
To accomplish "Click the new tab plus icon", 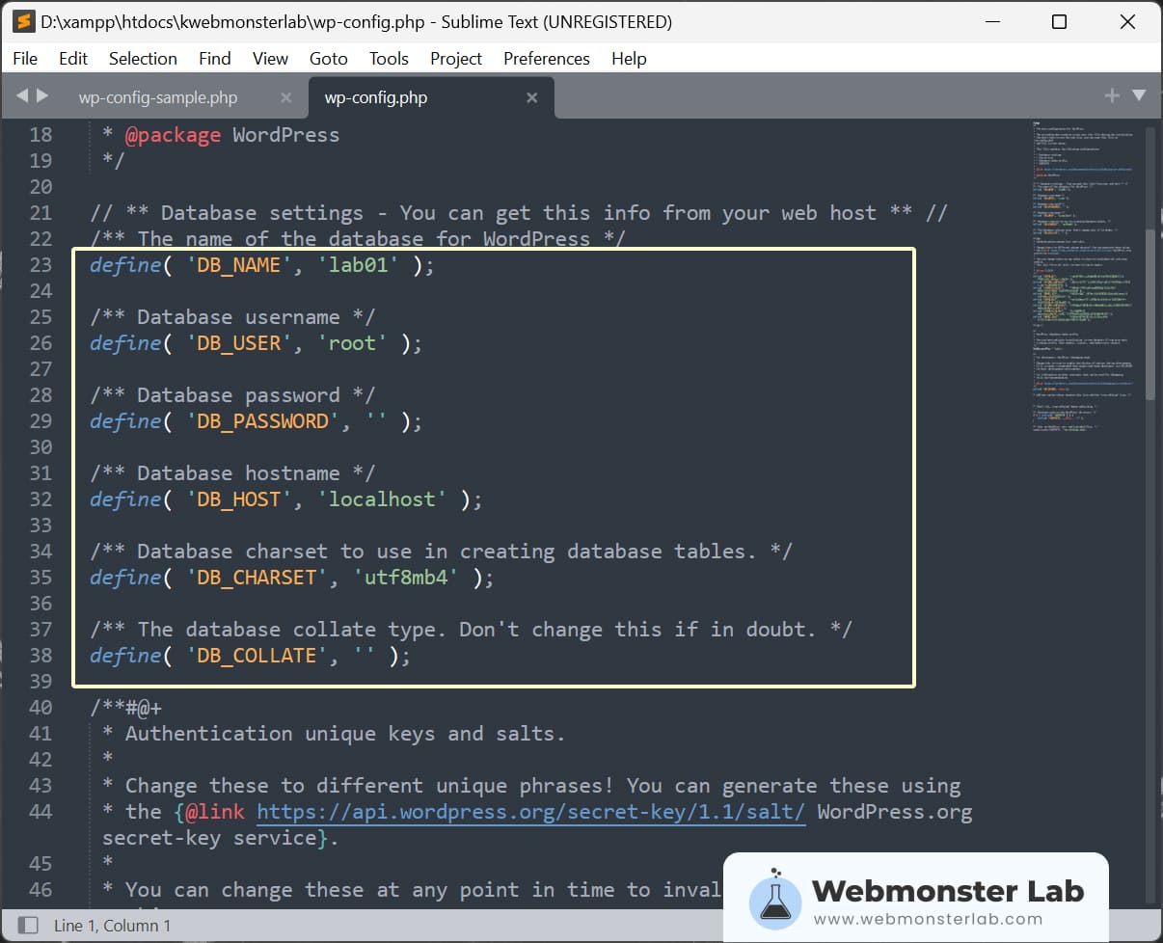I will click(1112, 95).
